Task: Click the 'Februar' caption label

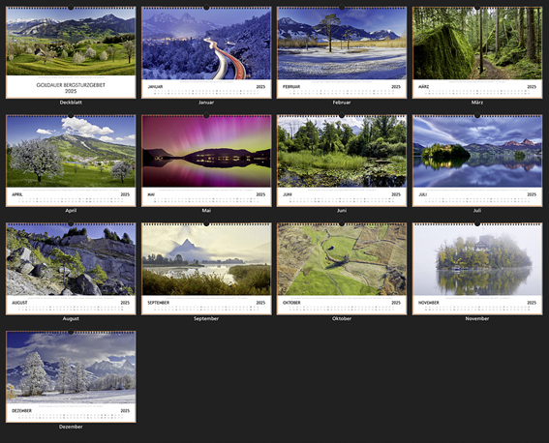Action: tap(342, 103)
